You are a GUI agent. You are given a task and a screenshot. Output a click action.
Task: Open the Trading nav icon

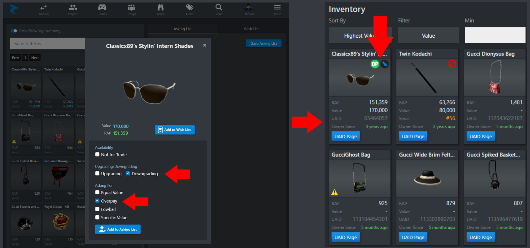tap(44, 7)
